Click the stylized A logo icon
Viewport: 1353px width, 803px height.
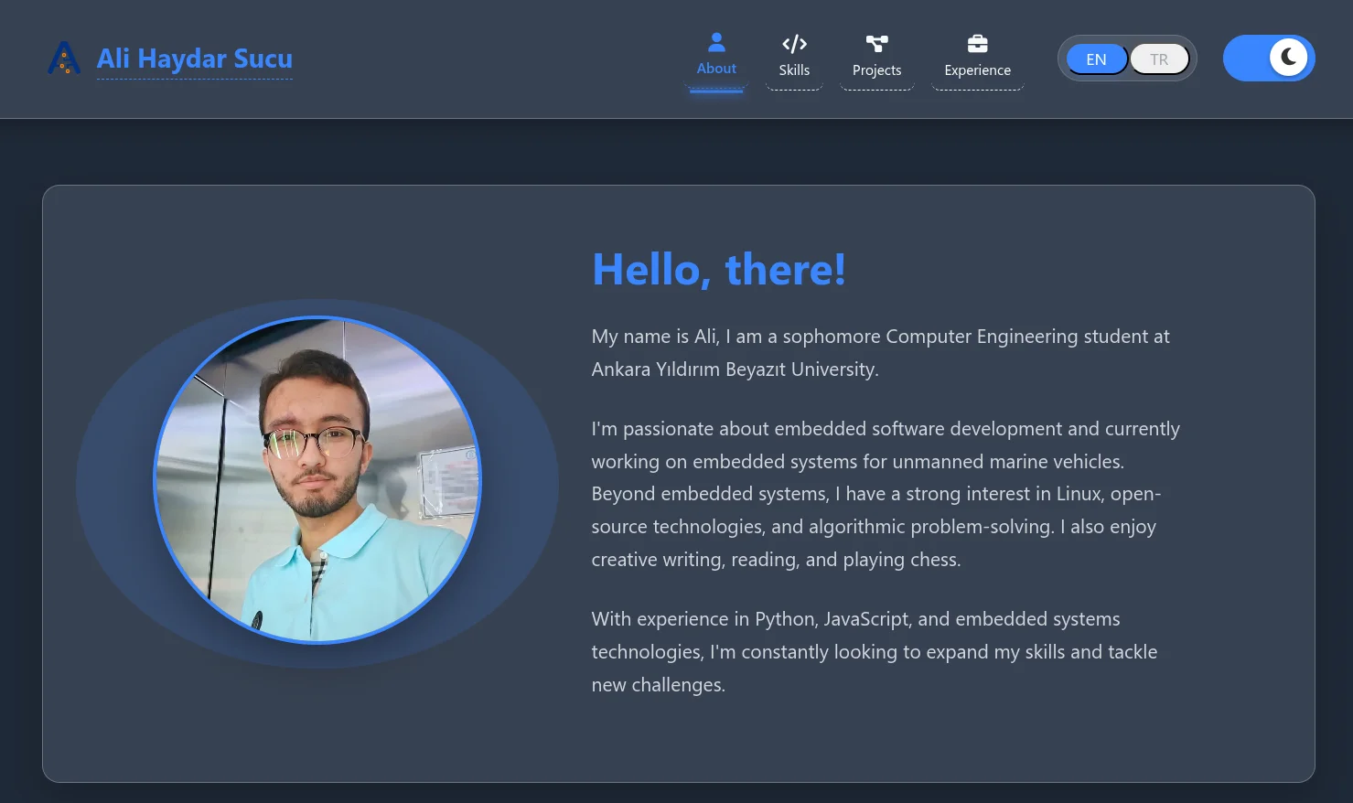tap(63, 59)
